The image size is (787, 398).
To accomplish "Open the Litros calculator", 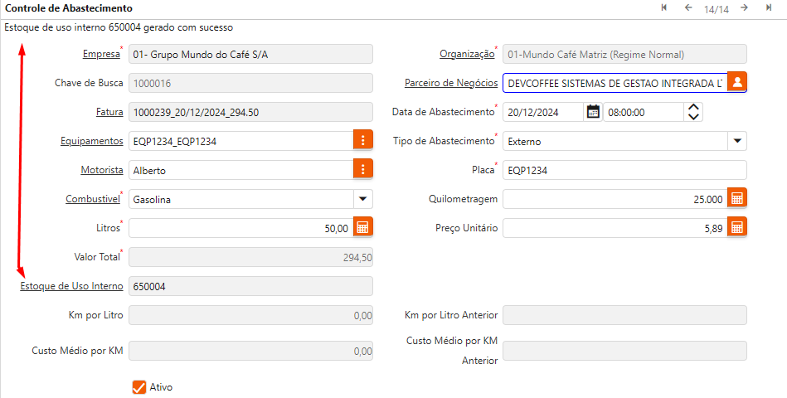I will [x=362, y=228].
